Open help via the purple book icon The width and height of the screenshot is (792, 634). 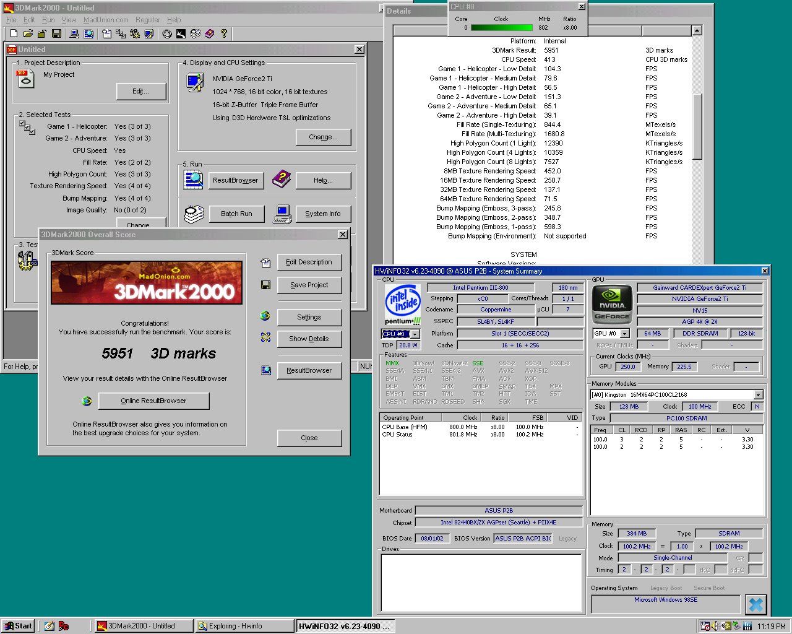[x=282, y=180]
